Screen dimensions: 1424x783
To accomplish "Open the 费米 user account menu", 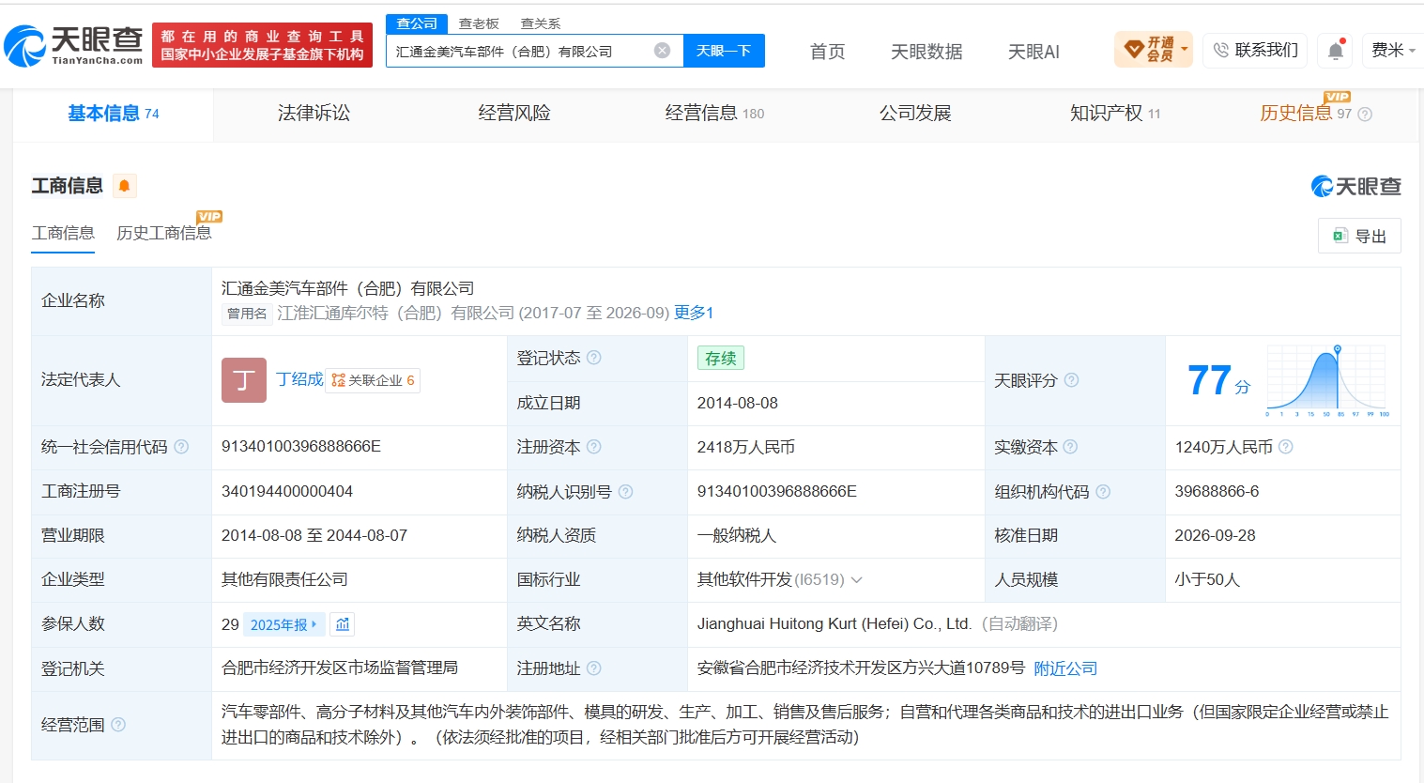I will 1394,50.
